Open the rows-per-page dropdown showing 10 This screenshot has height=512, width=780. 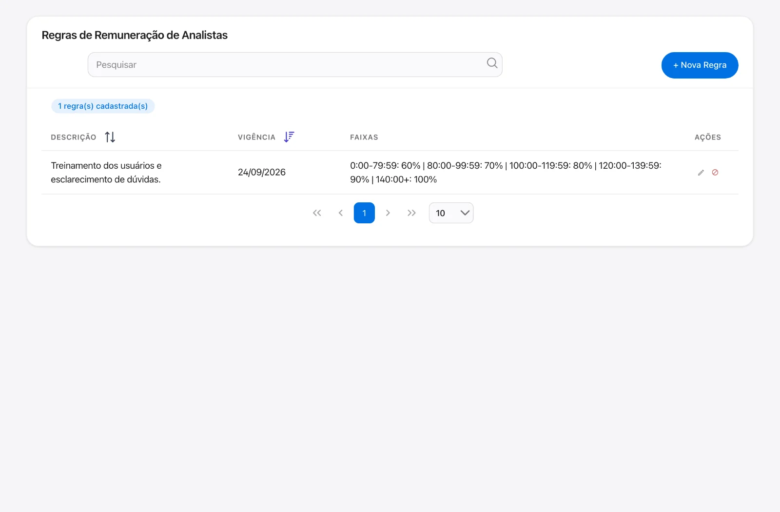451,213
